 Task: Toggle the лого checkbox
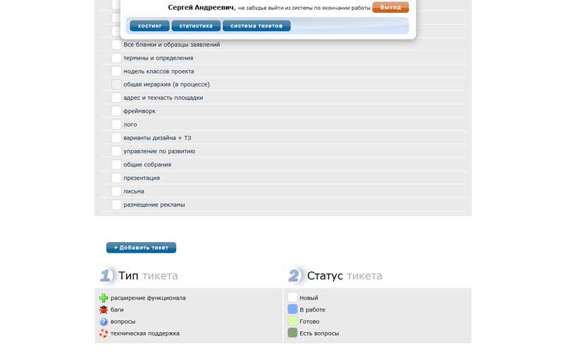(x=116, y=125)
